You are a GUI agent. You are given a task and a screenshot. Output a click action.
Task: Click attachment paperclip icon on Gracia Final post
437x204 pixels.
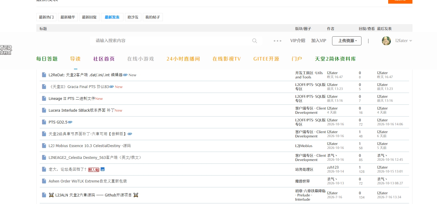click(x=111, y=87)
